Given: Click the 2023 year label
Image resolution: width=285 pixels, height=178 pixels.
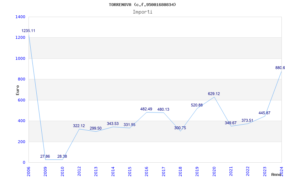Looking at the screenshot, I should click(x=265, y=172).
